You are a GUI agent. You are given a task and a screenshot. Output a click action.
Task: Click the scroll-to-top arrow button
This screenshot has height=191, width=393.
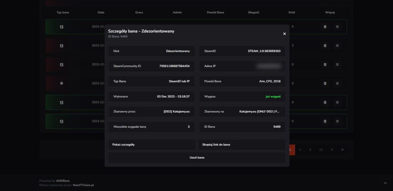point(385,183)
